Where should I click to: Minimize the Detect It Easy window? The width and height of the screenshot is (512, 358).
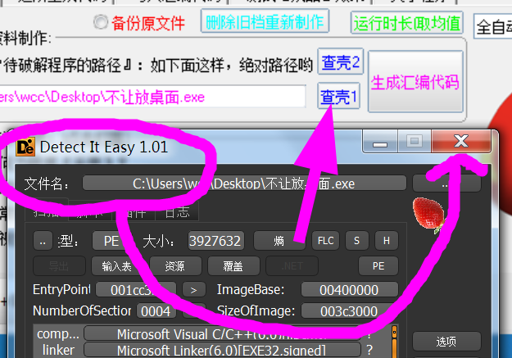click(380, 142)
